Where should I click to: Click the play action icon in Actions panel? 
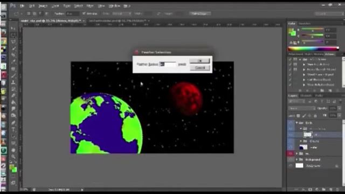coord(314,91)
